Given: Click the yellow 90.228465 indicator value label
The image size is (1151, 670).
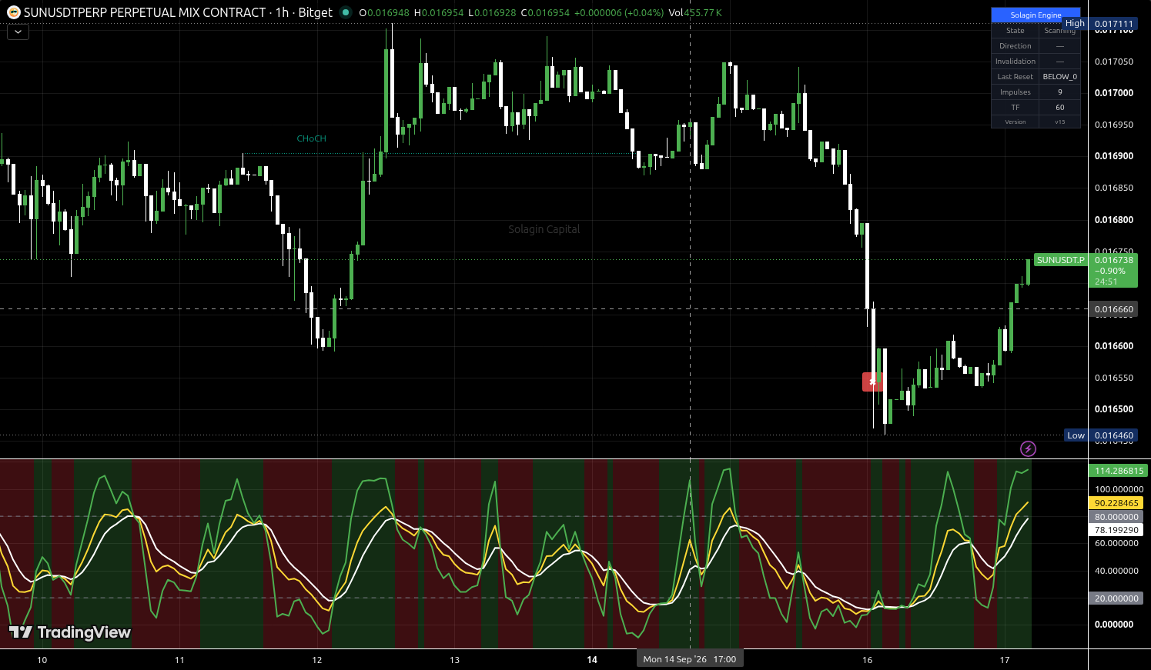Looking at the screenshot, I should click(1116, 503).
